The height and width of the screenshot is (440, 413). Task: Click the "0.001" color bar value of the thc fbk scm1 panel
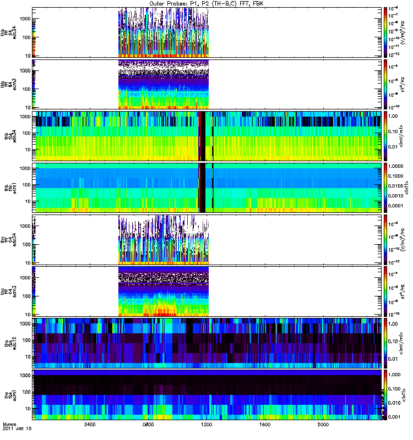click(x=394, y=417)
